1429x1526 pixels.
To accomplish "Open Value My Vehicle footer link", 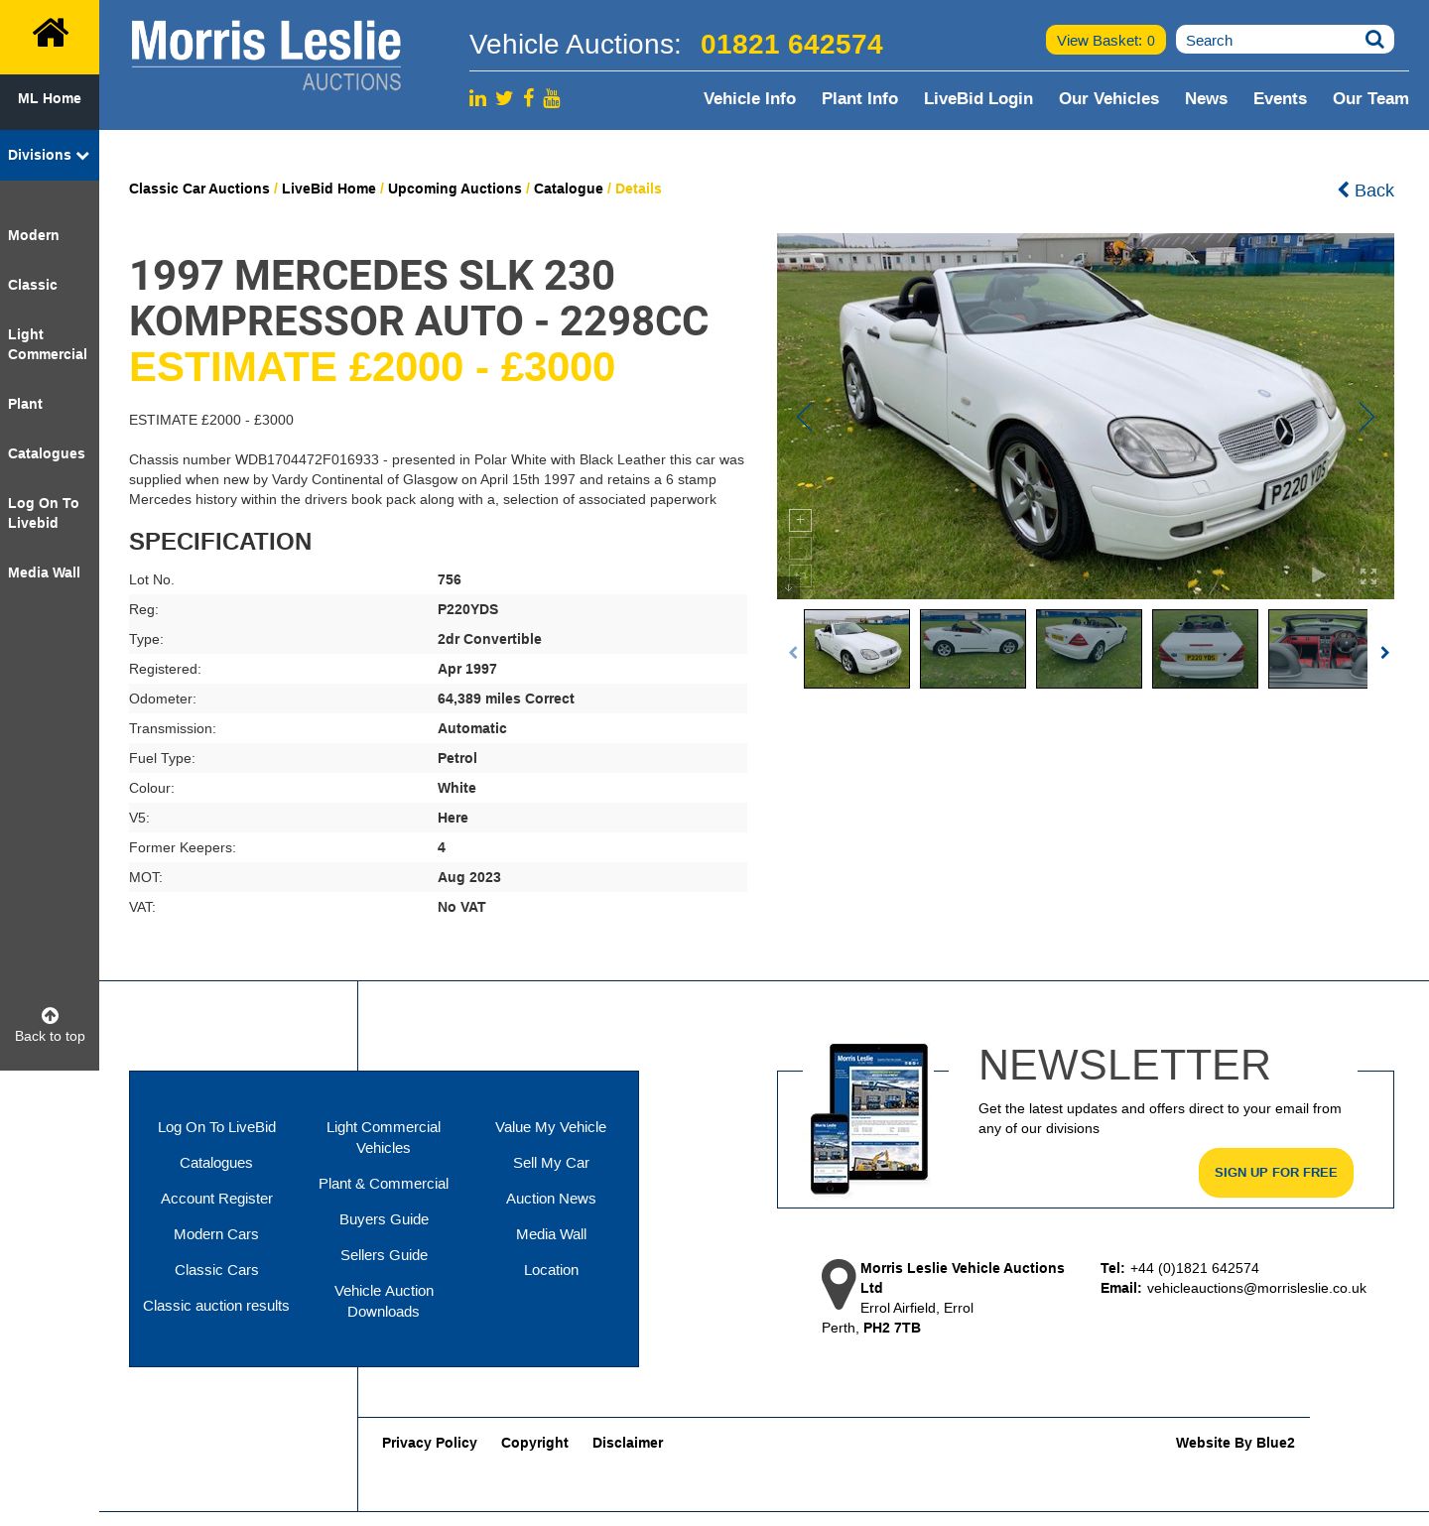I will [x=551, y=1127].
